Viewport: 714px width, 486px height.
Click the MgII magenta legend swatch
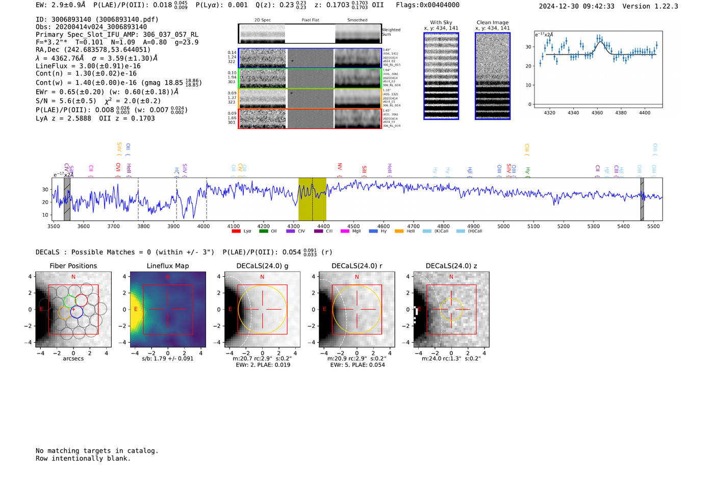345,232
